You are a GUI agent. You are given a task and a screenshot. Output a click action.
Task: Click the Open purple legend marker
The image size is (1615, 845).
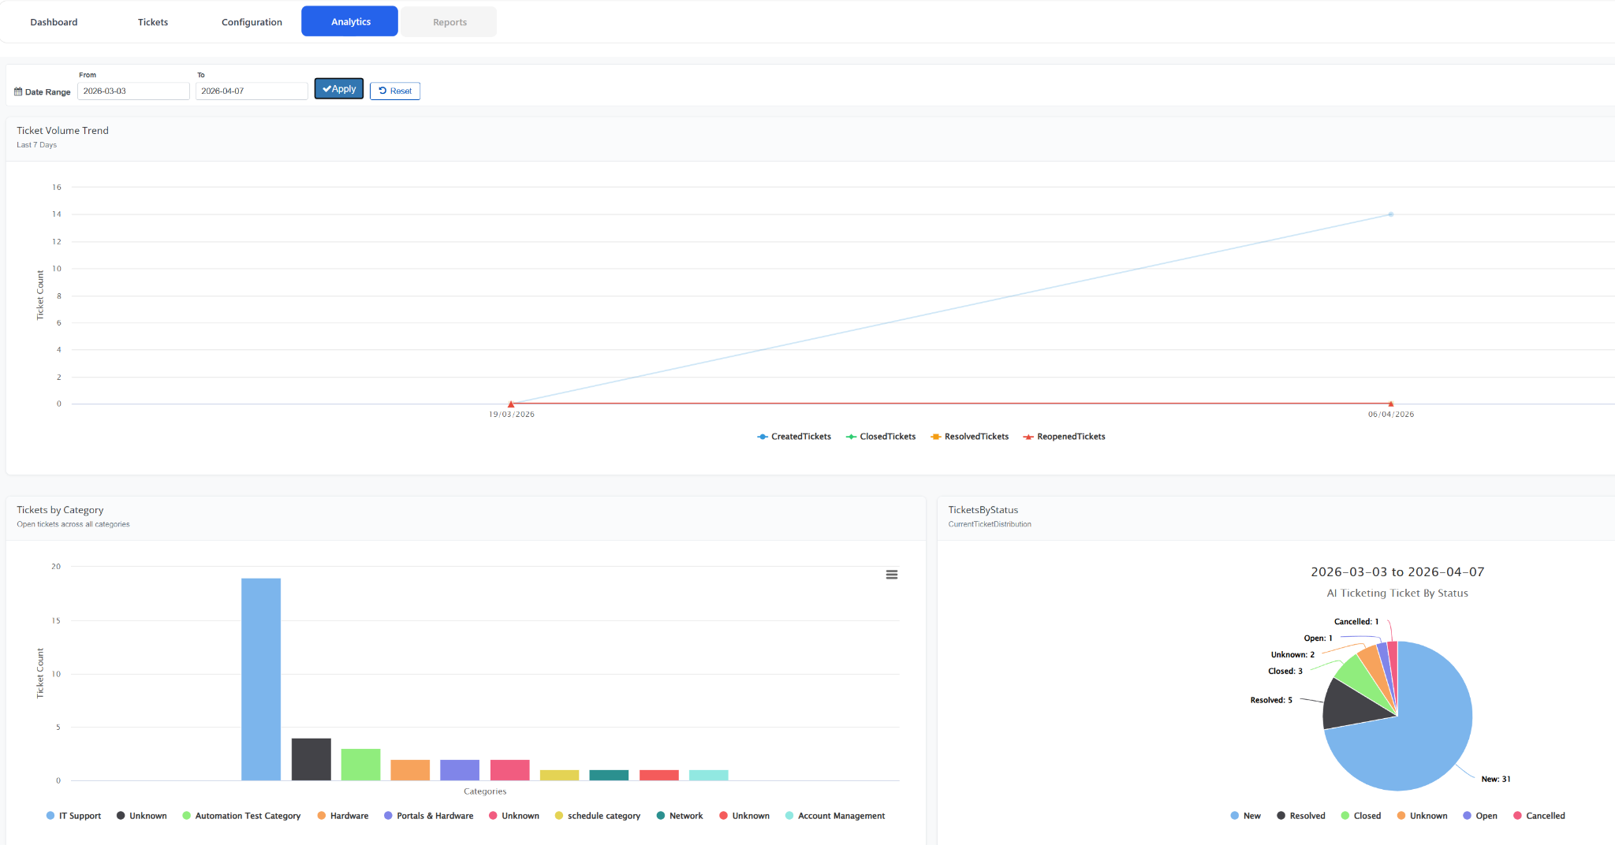(x=1465, y=816)
